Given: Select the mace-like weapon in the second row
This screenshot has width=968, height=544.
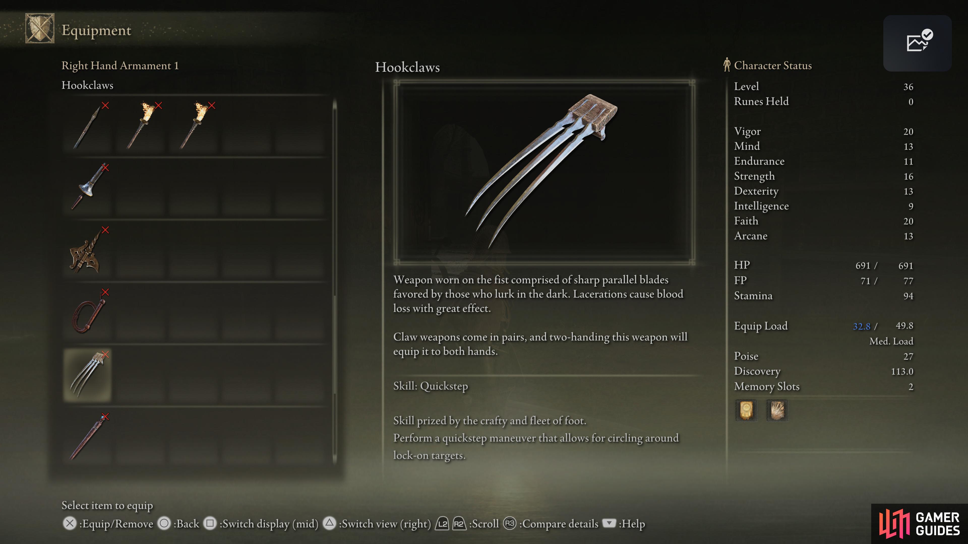Looking at the screenshot, I should [87, 188].
